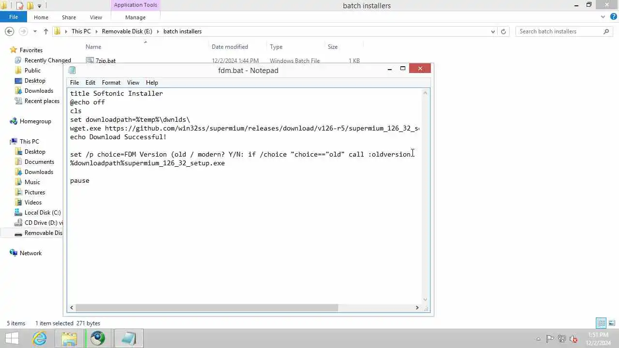The image size is (619, 348).
Task: Show hidden tray icons arrow
Action: pyautogui.click(x=538, y=339)
